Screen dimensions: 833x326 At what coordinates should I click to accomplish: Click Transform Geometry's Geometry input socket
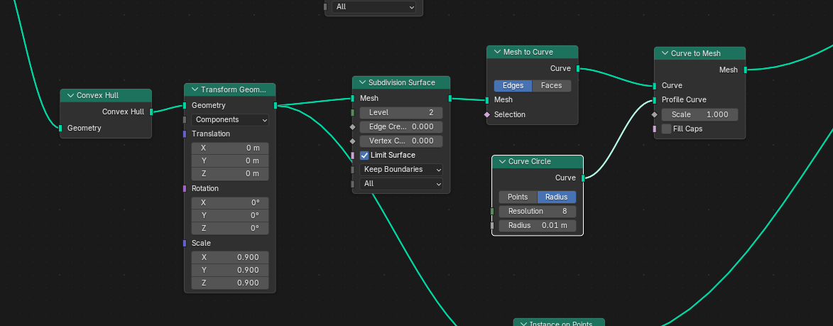tap(185, 106)
